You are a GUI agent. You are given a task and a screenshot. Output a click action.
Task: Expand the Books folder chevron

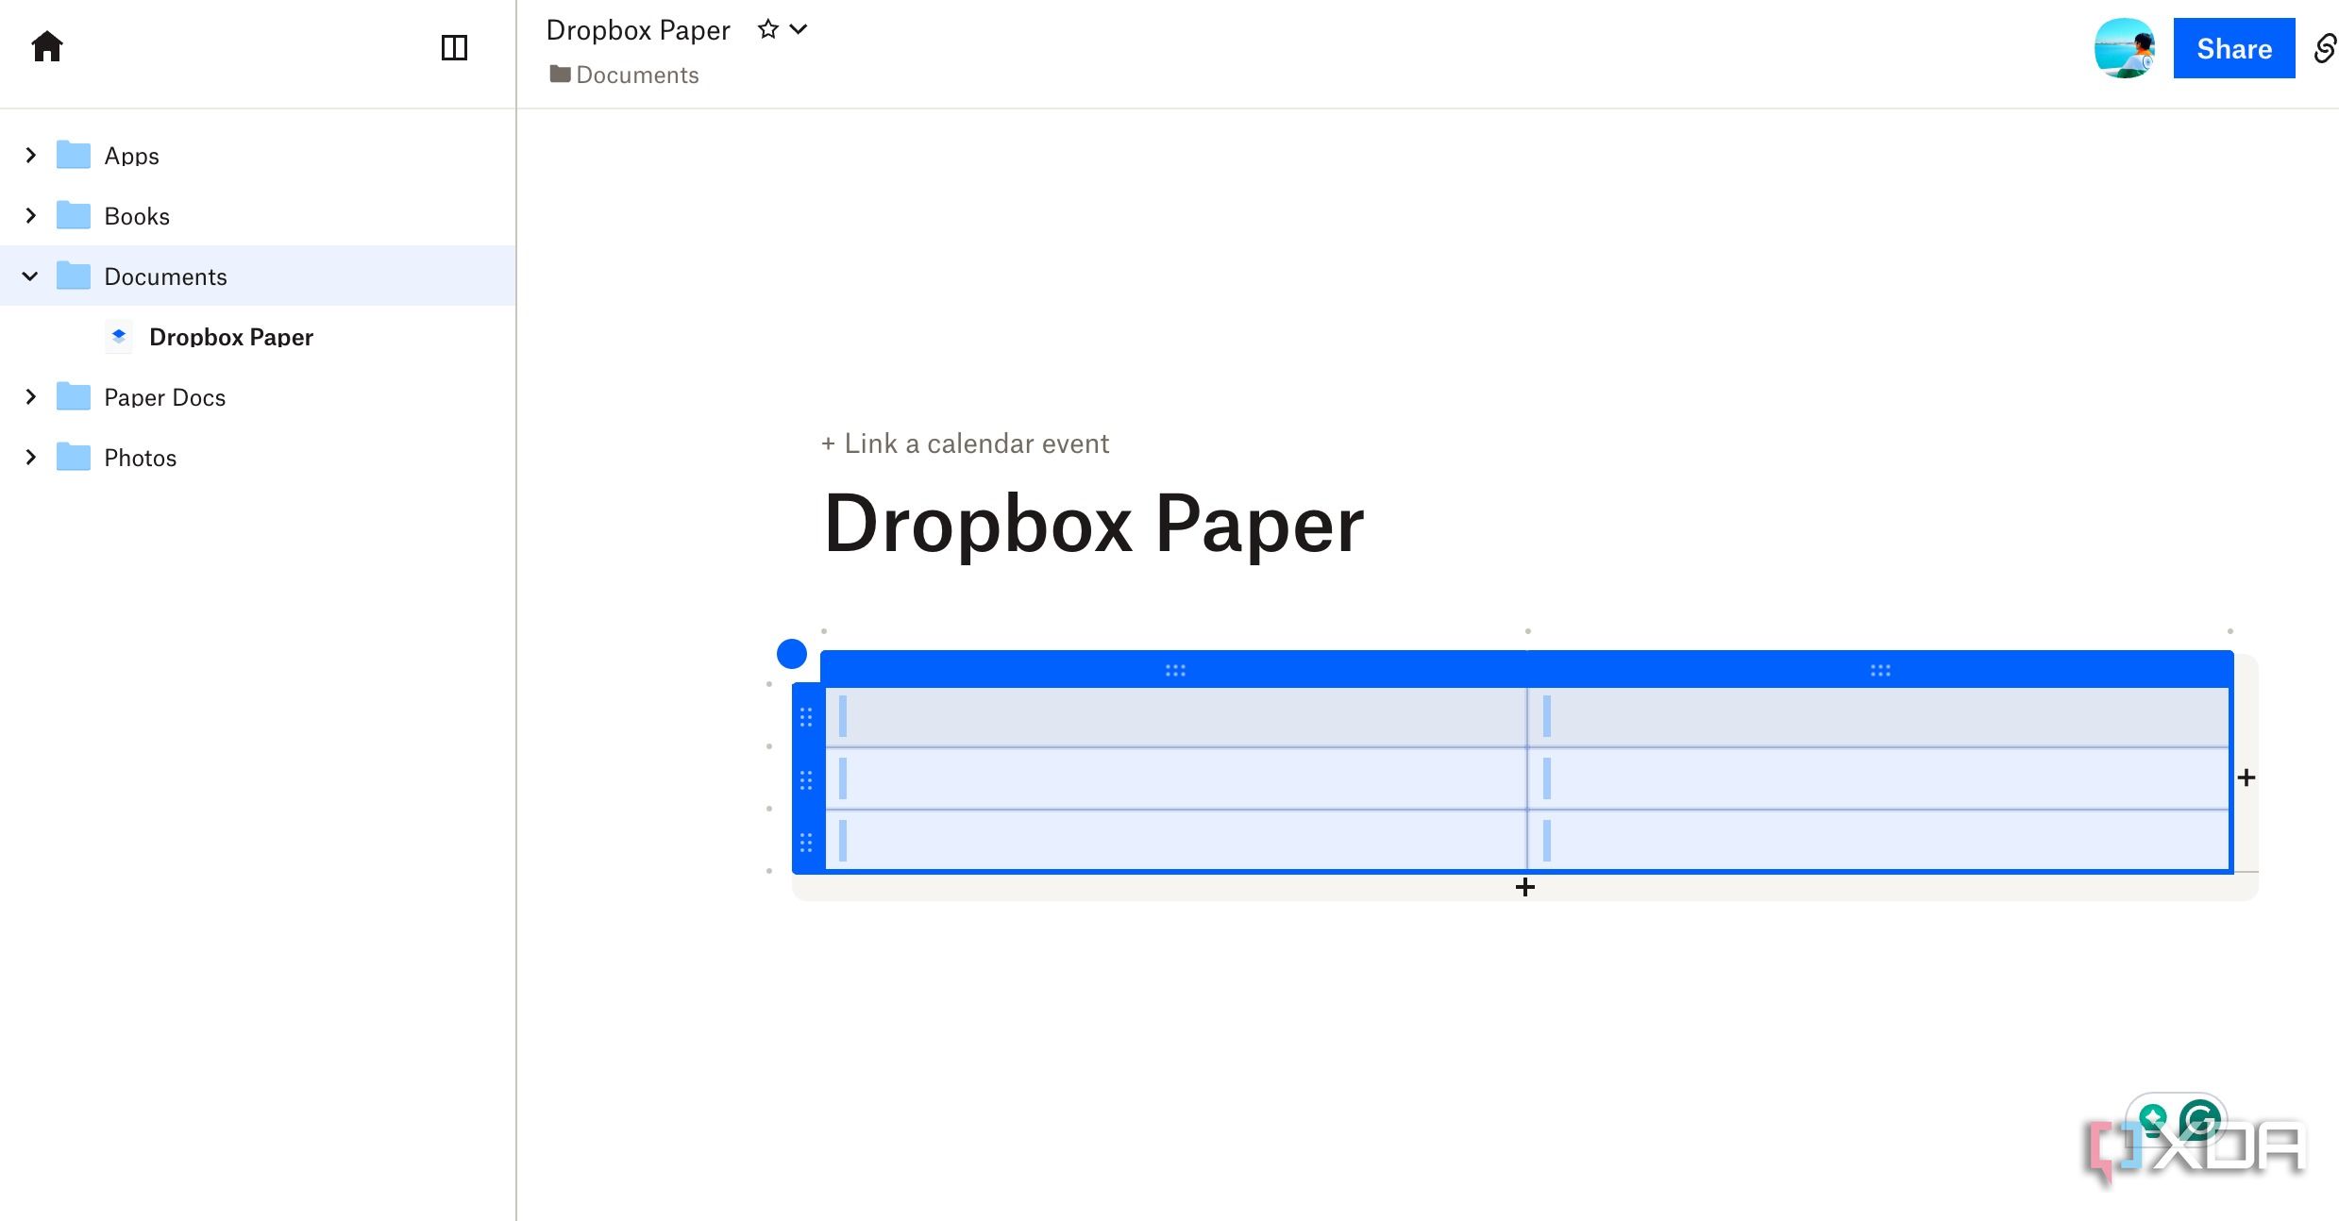pyautogui.click(x=30, y=215)
